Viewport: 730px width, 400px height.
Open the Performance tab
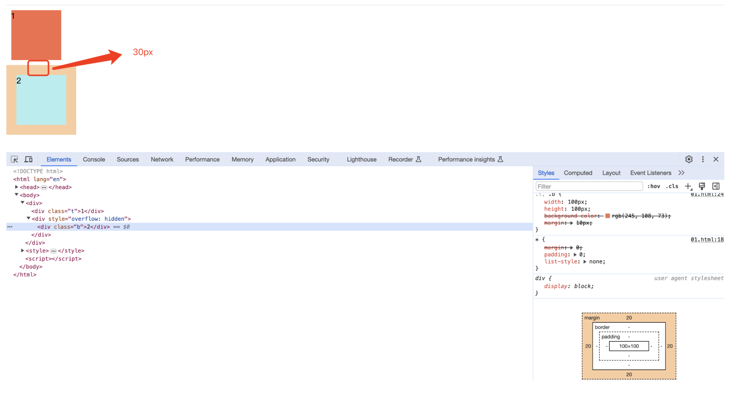coord(202,159)
